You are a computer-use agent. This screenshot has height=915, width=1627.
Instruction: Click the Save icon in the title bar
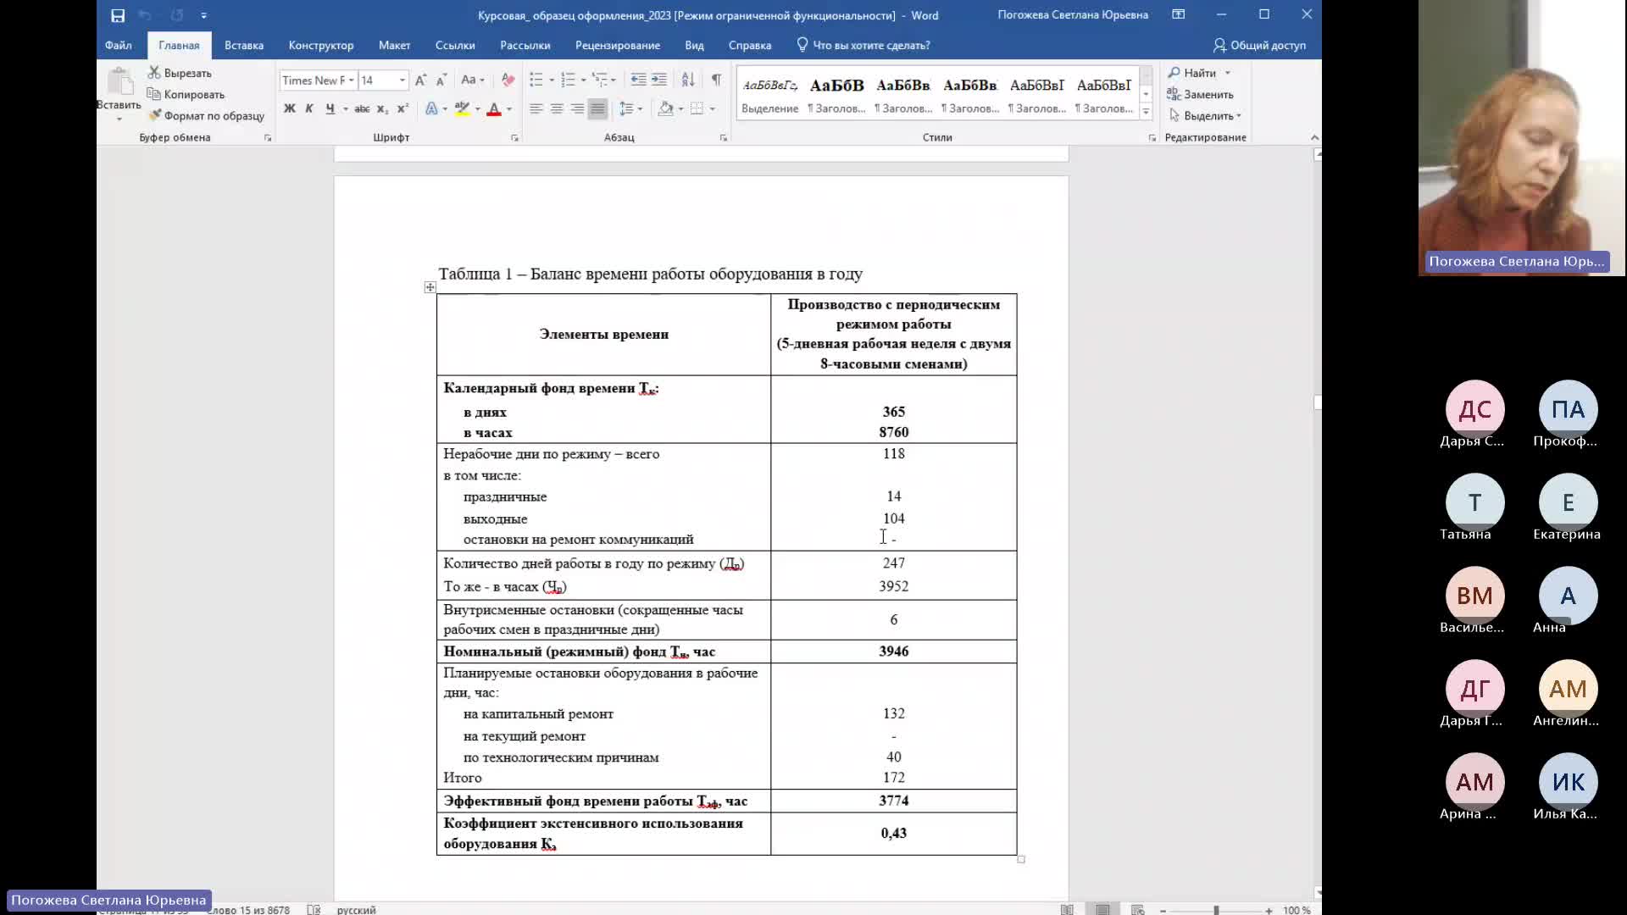[x=118, y=15]
